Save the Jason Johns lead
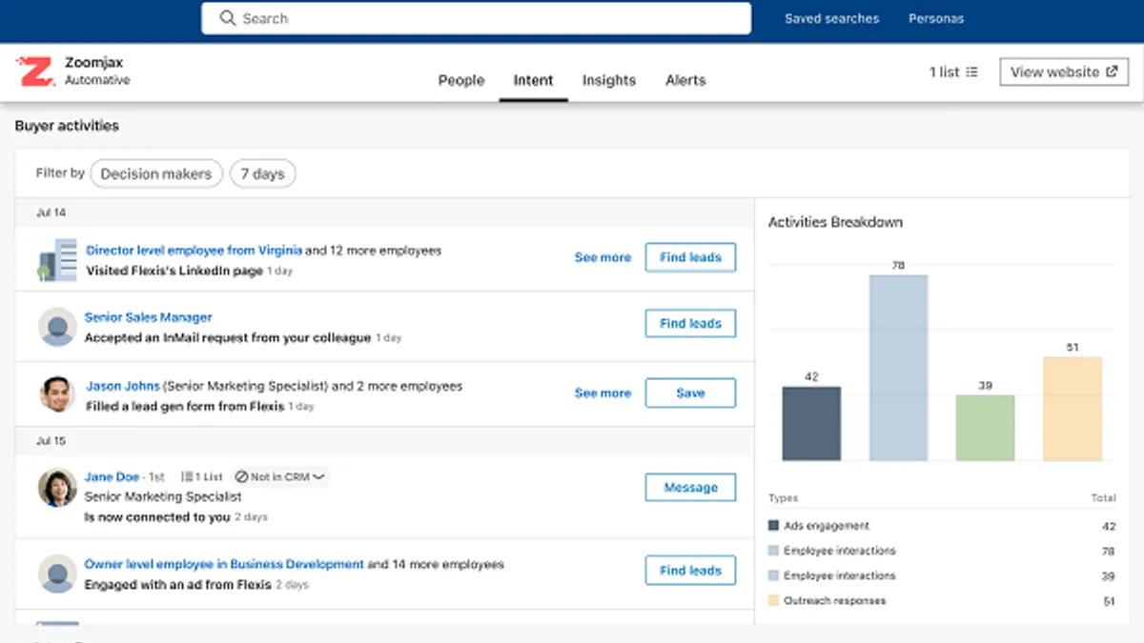The image size is (1144, 643). point(690,392)
